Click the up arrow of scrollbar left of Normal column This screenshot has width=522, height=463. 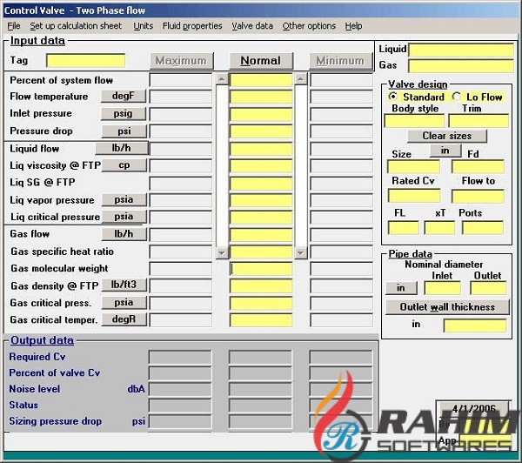[x=222, y=79]
